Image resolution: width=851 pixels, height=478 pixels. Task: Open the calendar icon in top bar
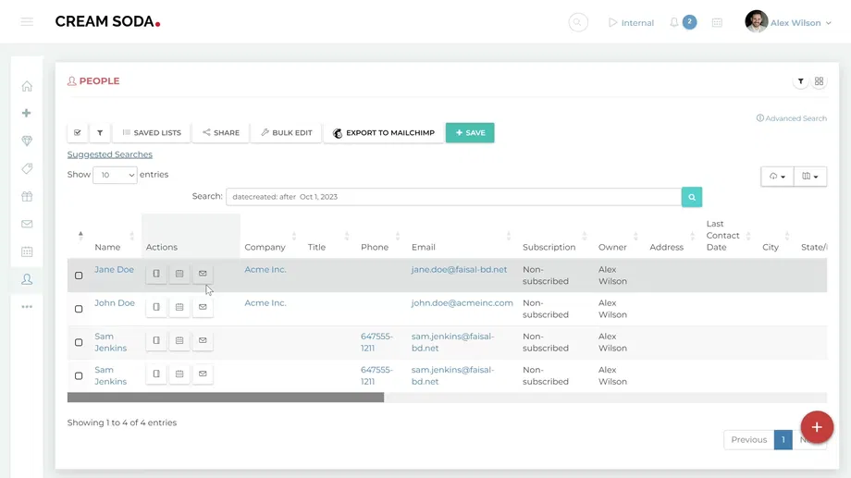[717, 22]
